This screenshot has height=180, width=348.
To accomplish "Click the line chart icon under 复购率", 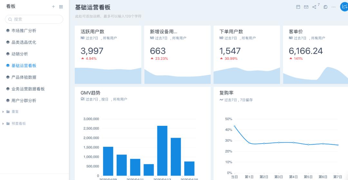I will click(221, 100).
